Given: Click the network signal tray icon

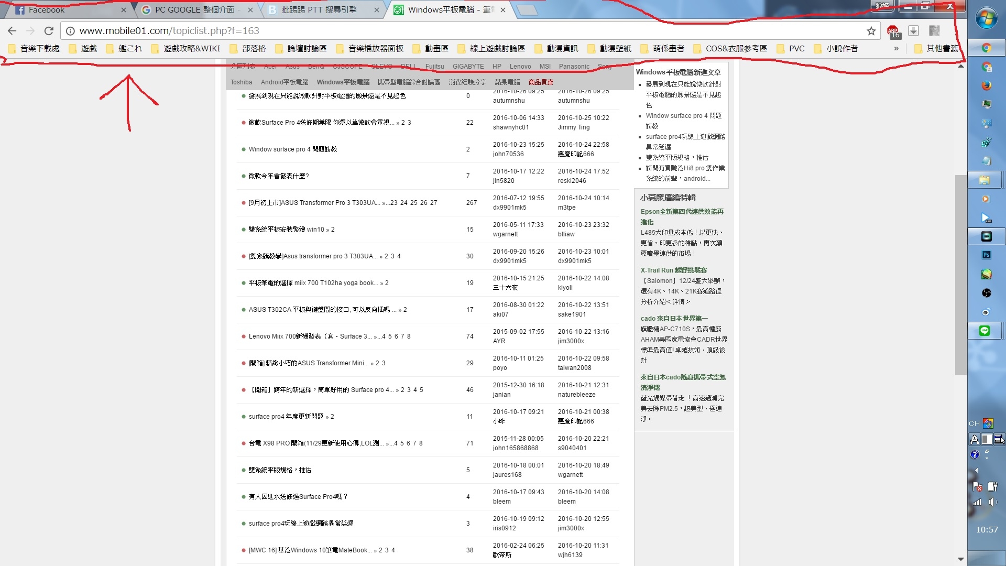Looking at the screenshot, I should (x=977, y=502).
